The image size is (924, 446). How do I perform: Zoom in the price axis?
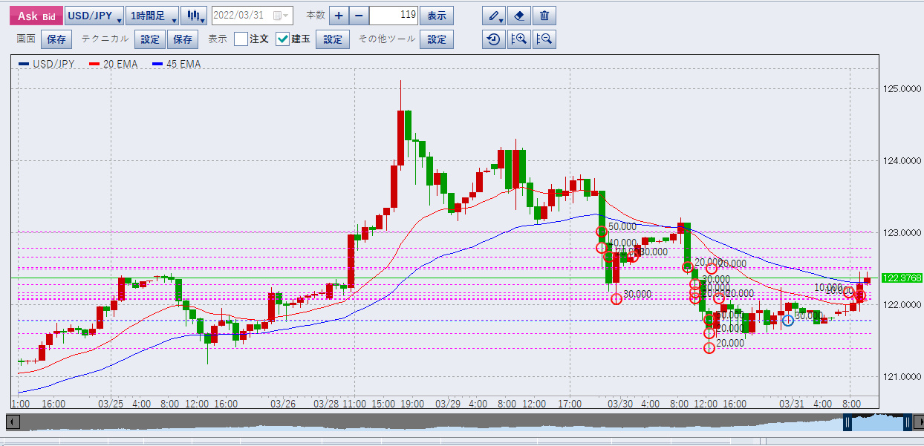(x=518, y=39)
